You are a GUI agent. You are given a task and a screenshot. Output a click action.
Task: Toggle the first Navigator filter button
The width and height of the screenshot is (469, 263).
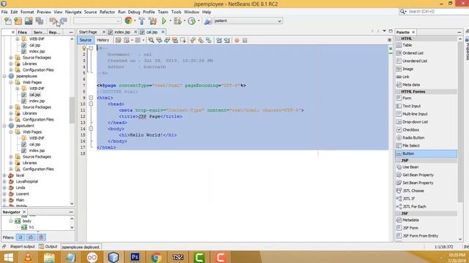21,237
